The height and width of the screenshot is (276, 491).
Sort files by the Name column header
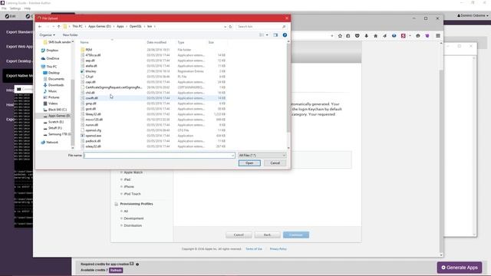click(x=84, y=42)
